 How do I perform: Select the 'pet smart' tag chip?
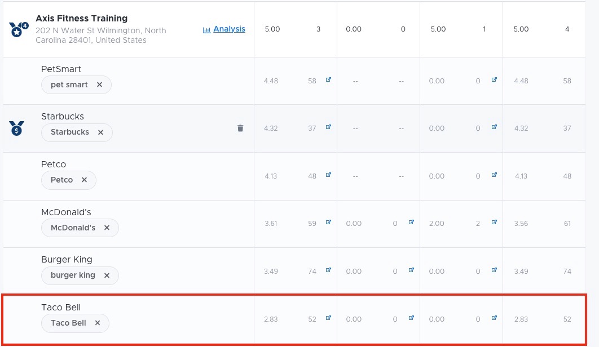tap(76, 84)
